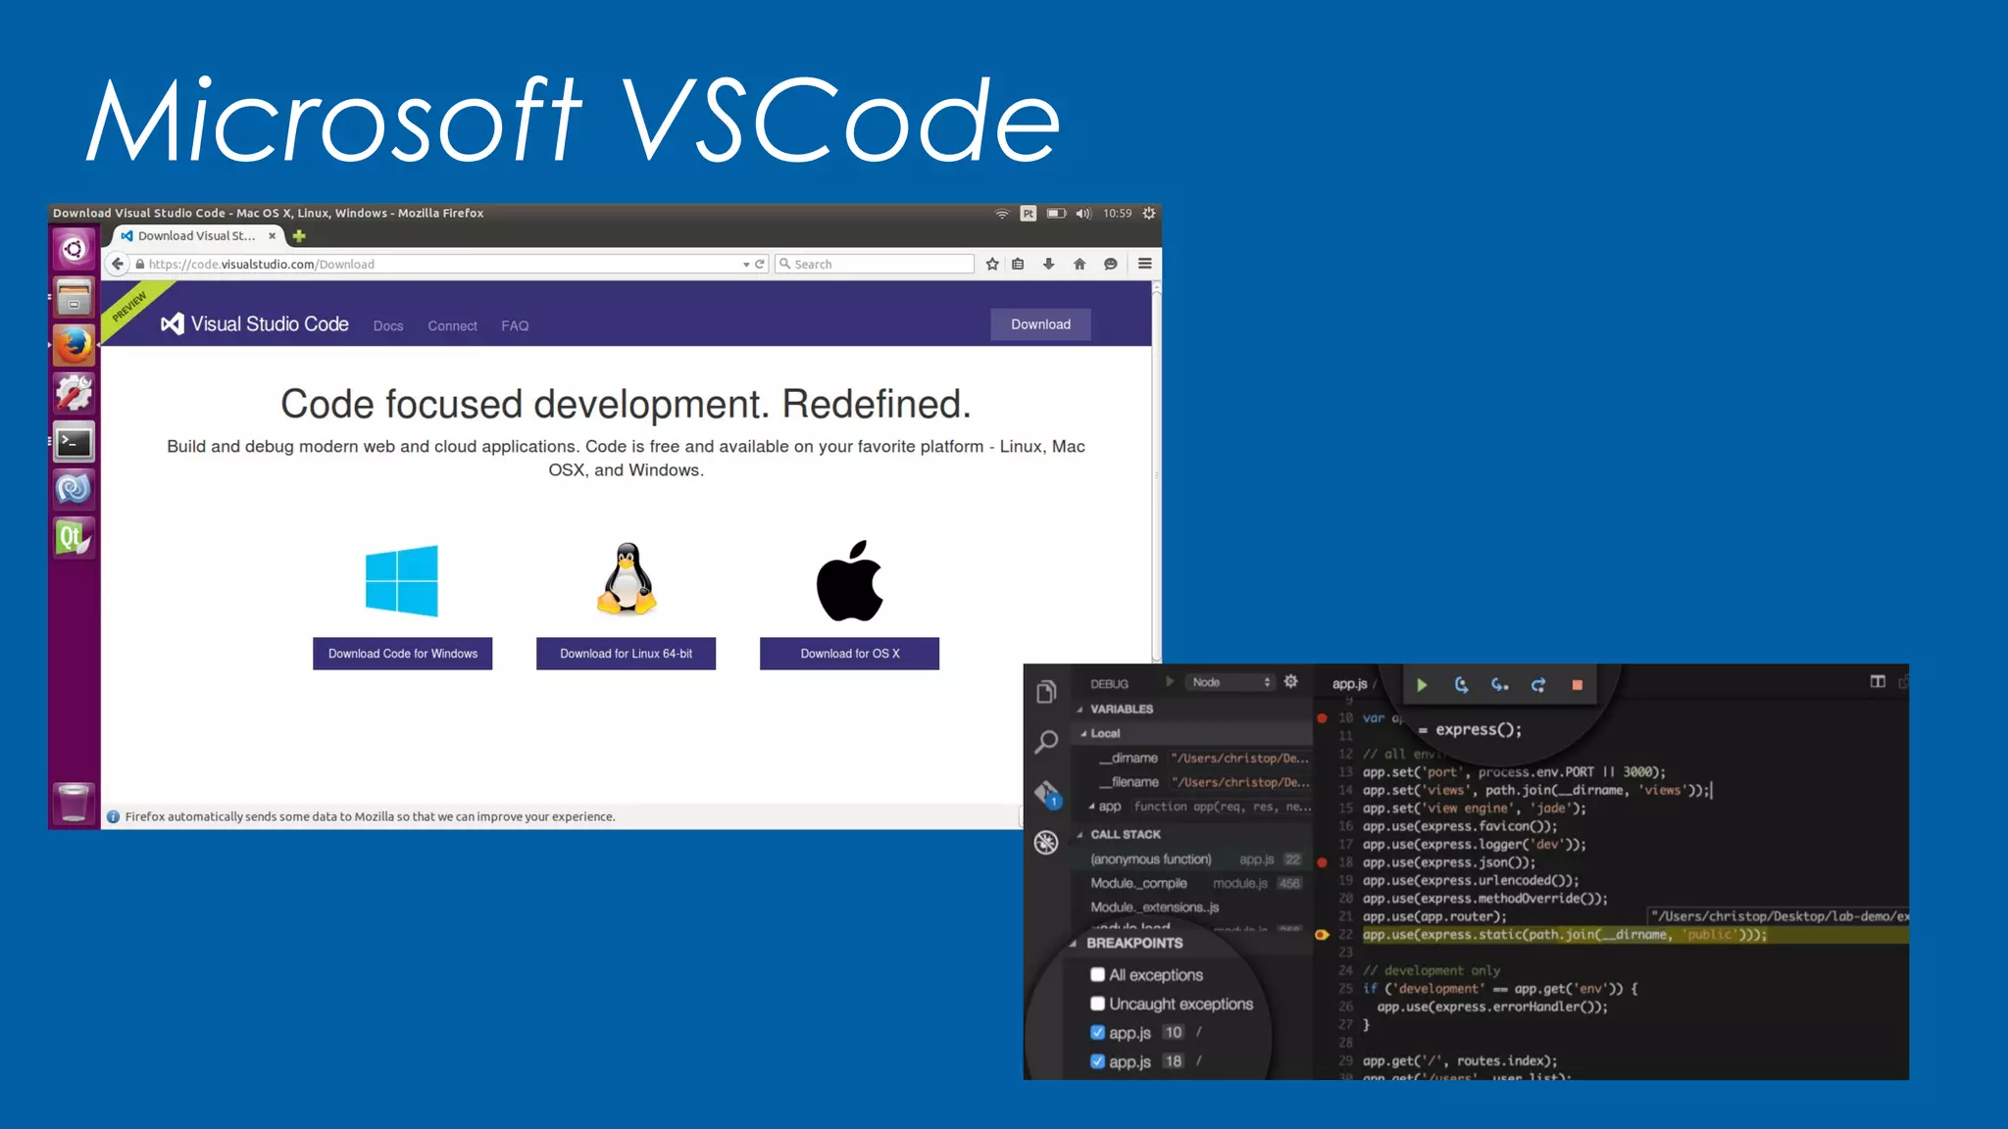Open the FAQ navigation item
Viewport: 2008px width, 1129px height.
click(x=515, y=326)
